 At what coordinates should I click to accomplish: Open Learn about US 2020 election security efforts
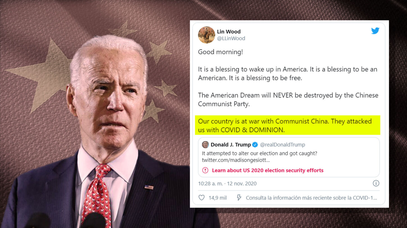point(267,170)
